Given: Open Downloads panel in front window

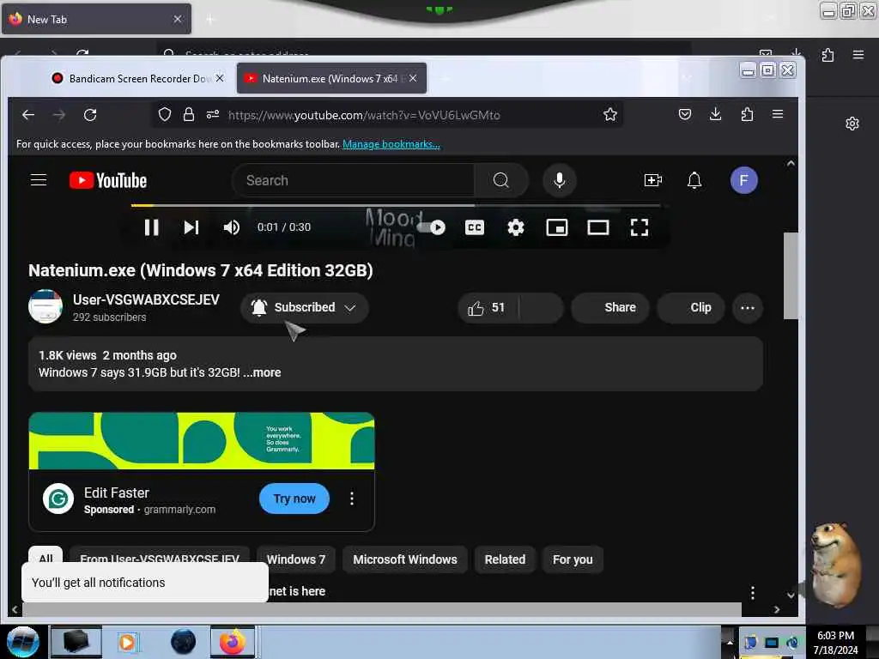Looking at the screenshot, I should [x=715, y=114].
